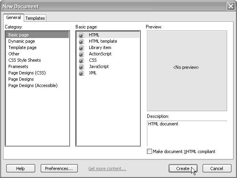
Task: Switch to the Templates tab
Action: (35, 18)
